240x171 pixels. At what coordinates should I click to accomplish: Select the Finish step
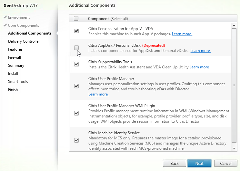13,90
